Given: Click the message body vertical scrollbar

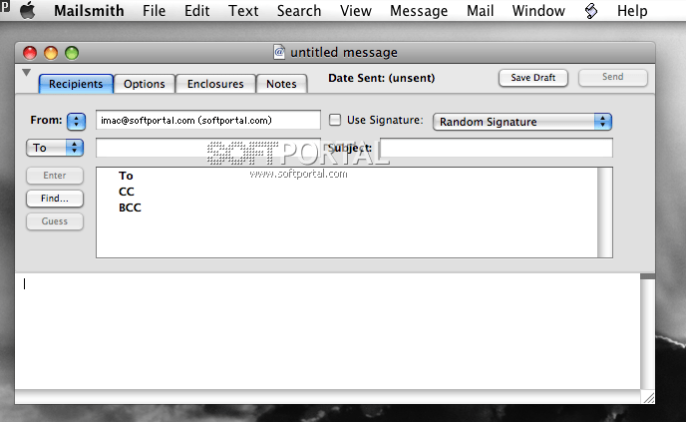Looking at the screenshot, I should click(647, 332).
